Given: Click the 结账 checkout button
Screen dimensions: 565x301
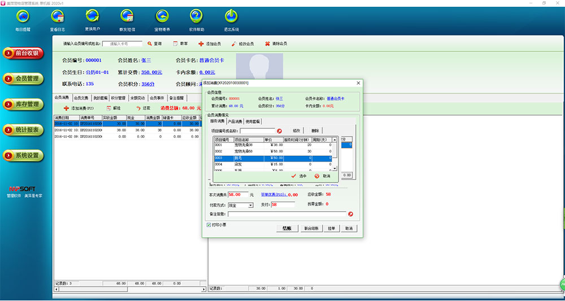Looking at the screenshot, I should (x=286, y=228).
